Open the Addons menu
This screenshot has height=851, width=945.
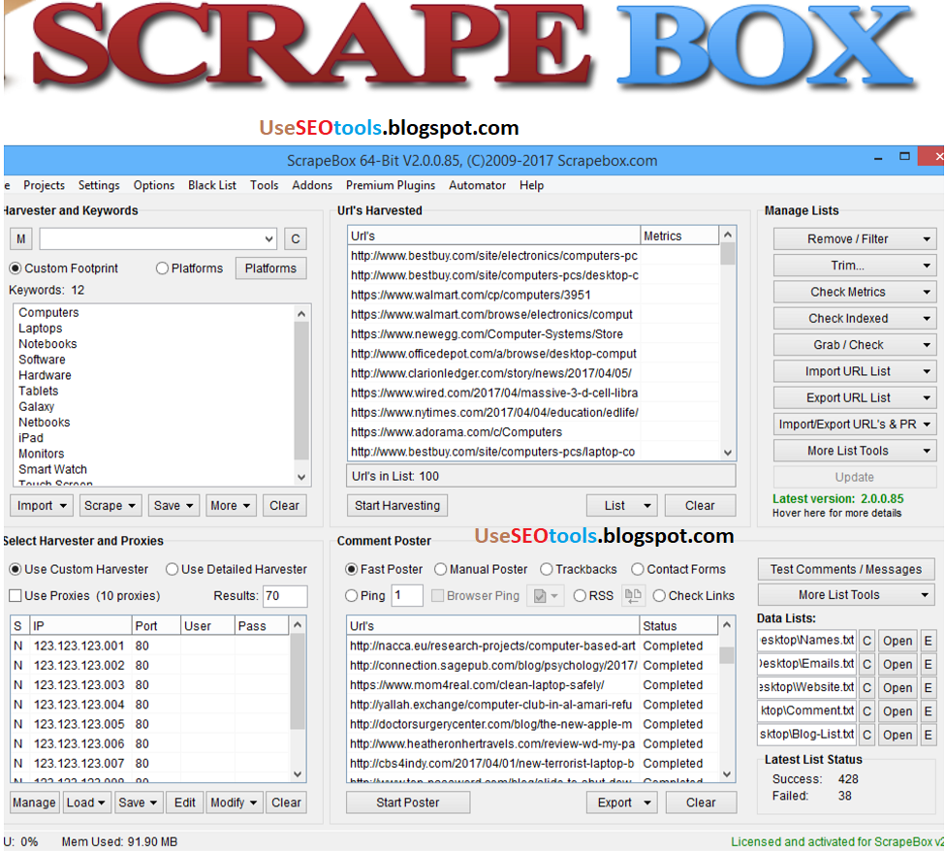[312, 185]
